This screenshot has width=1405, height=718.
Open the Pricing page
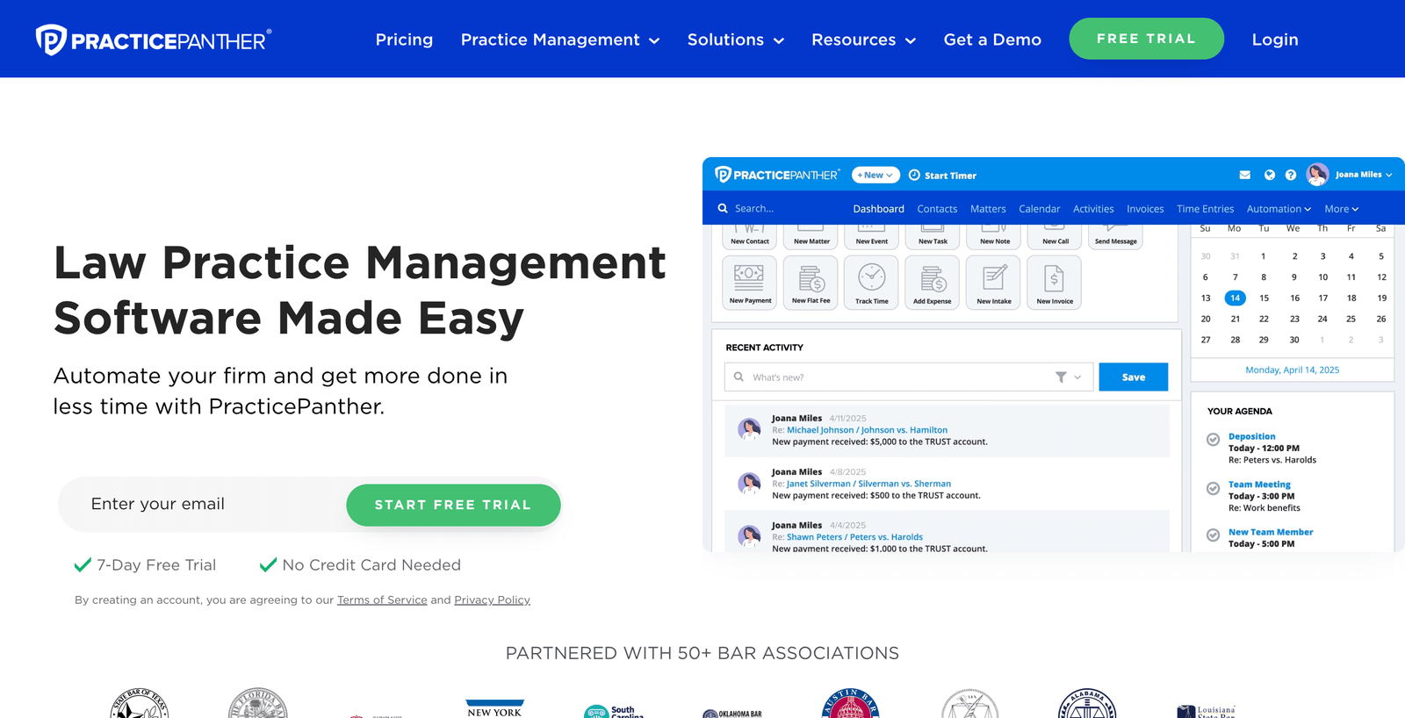404,39
